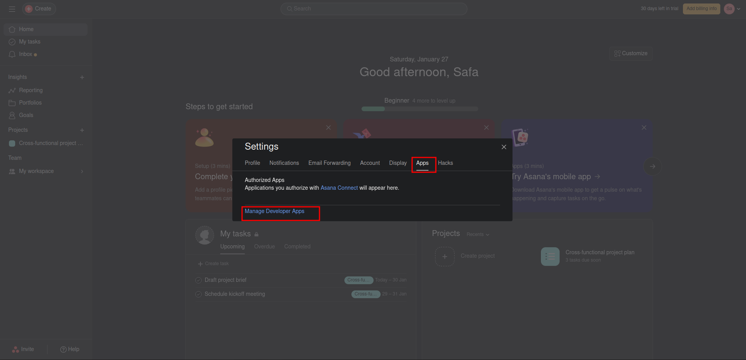Switch to the Email Forwarding tab
Screen dimensions: 746x360
pyautogui.click(x=330, y=163)
